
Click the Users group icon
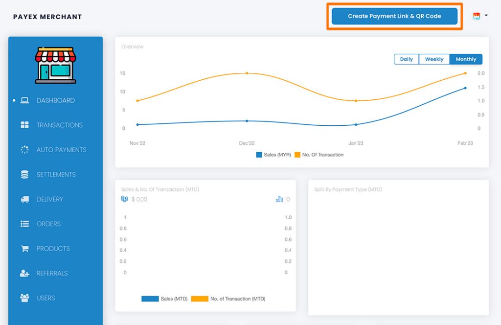click(24, 298)
